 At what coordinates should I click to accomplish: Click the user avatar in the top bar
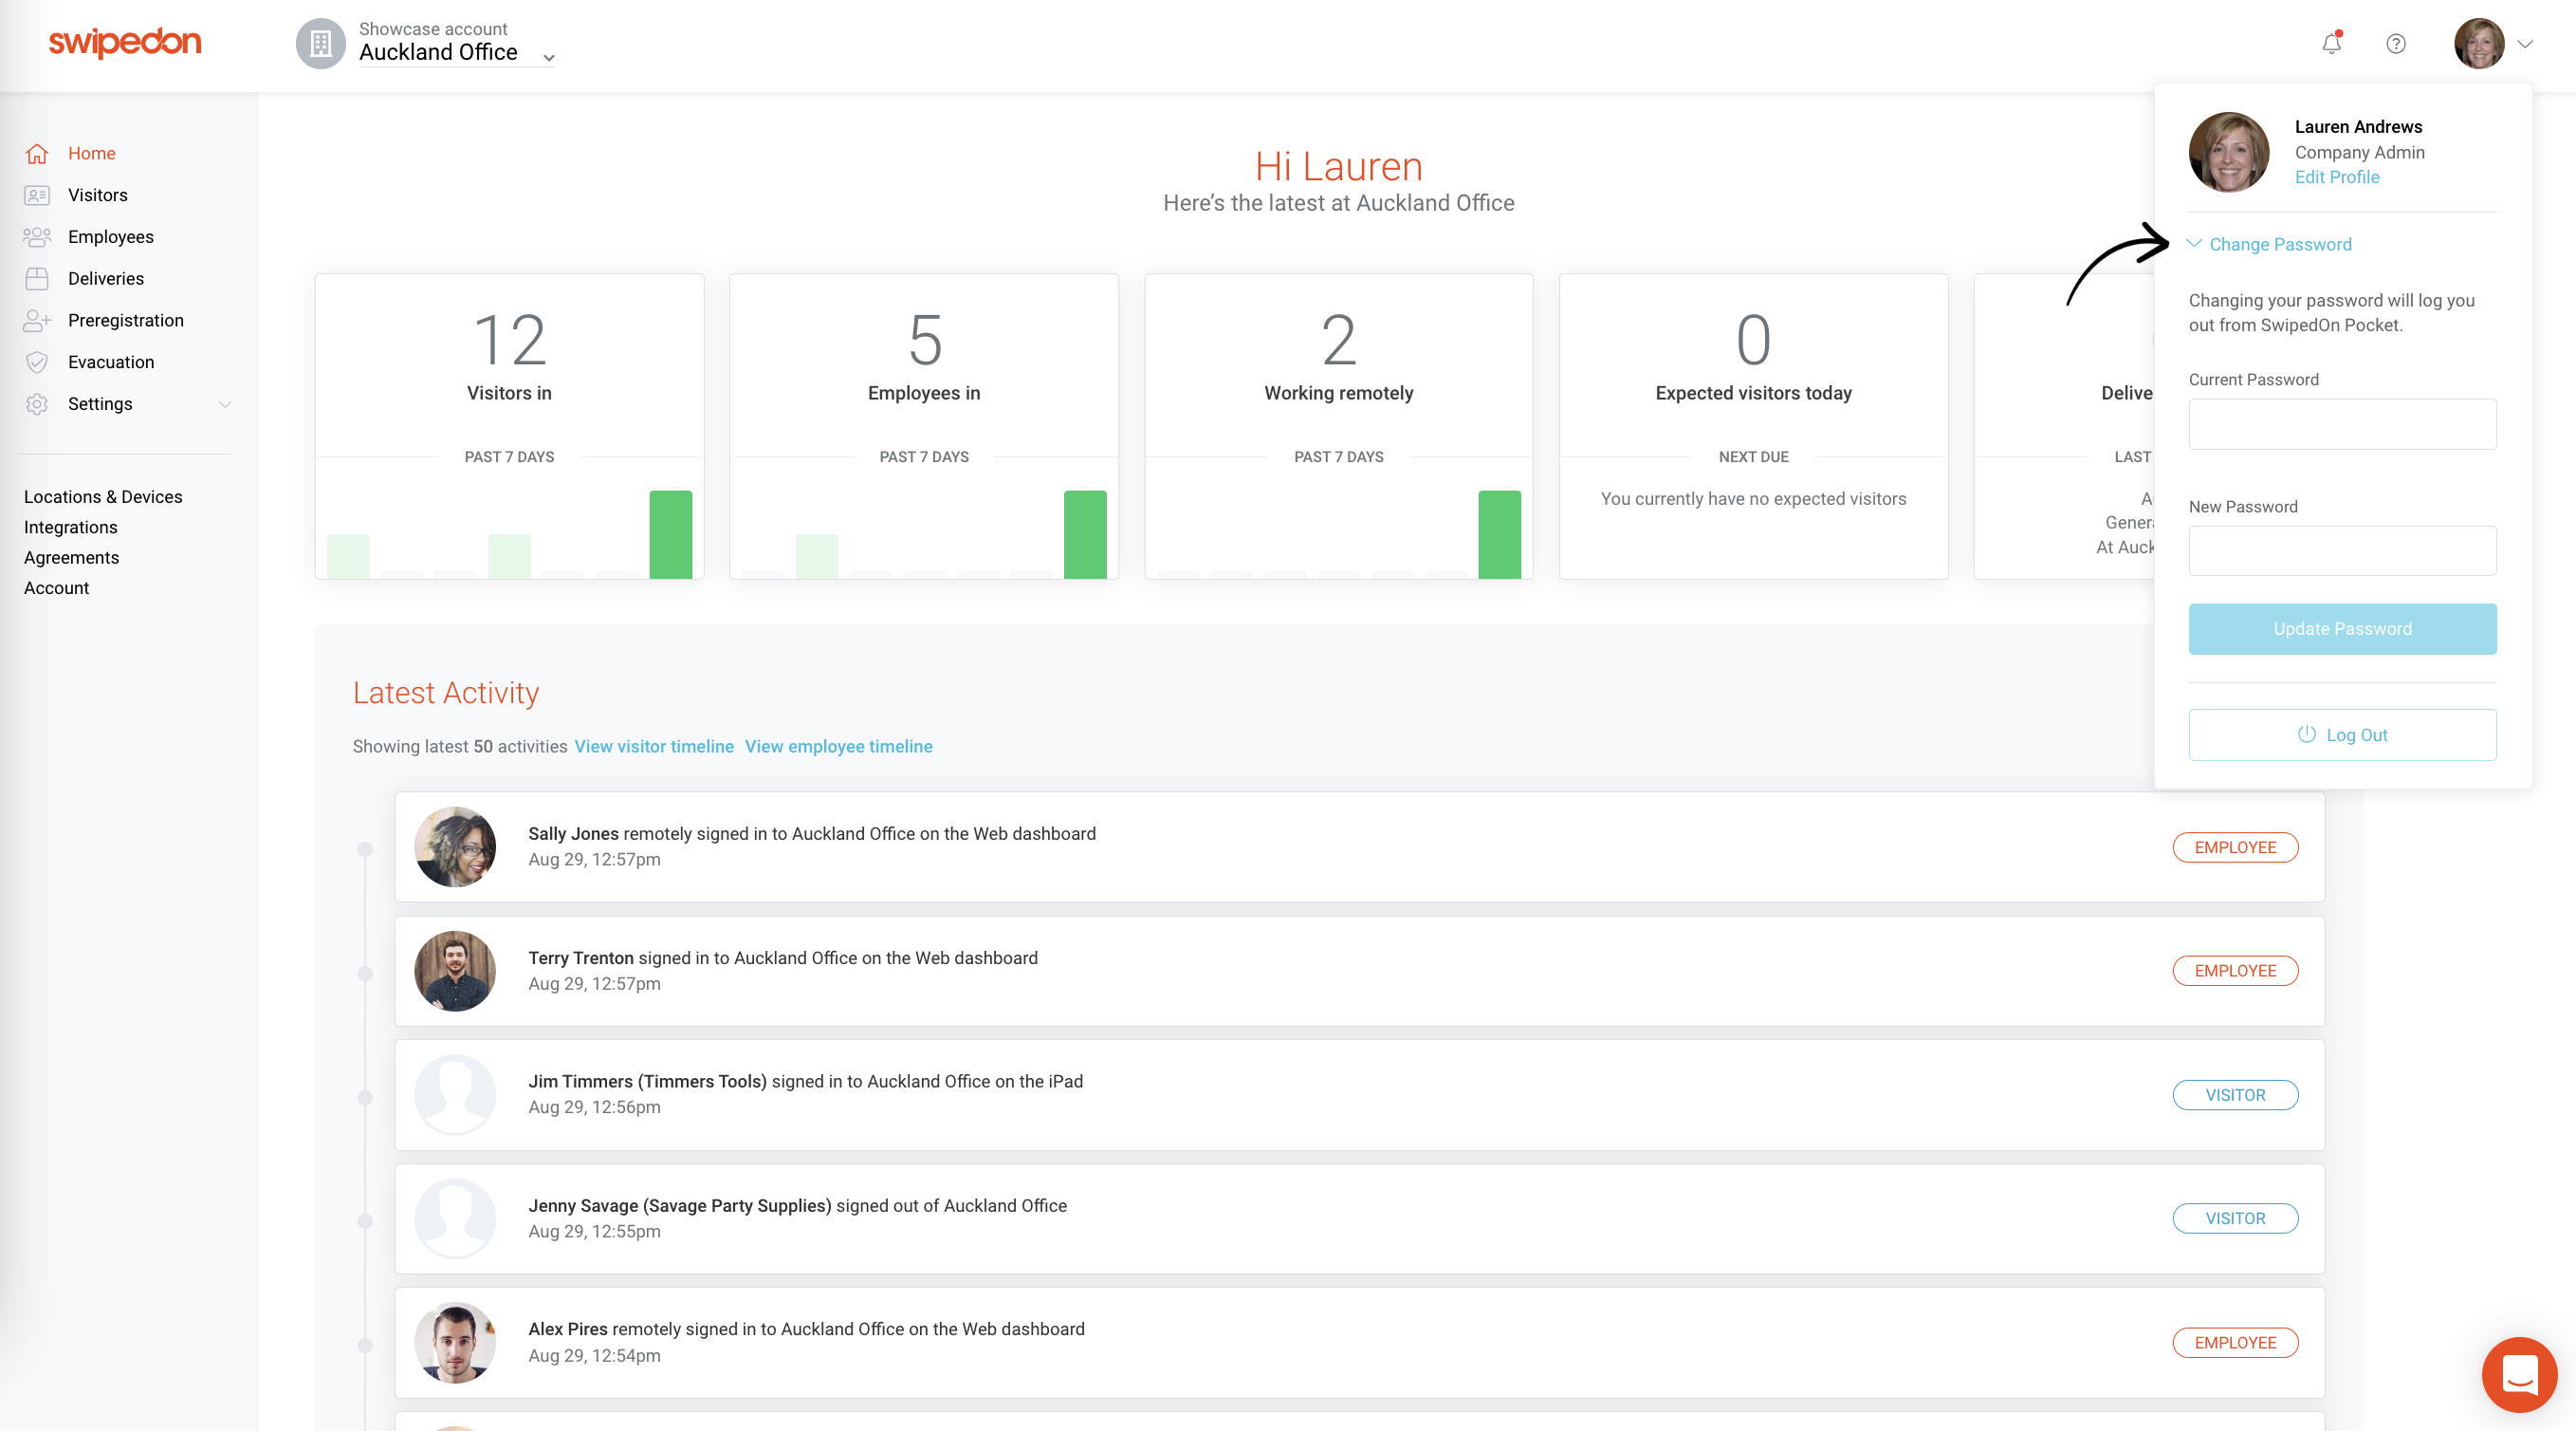tap(2478, 43)
